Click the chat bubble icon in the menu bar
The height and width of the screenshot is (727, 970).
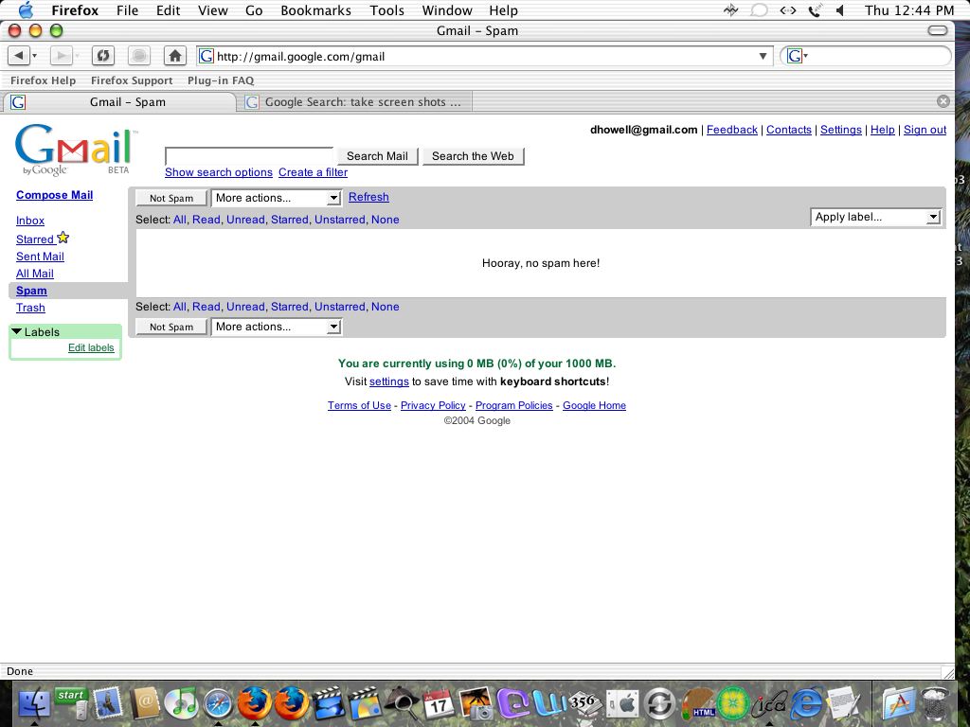759,10
